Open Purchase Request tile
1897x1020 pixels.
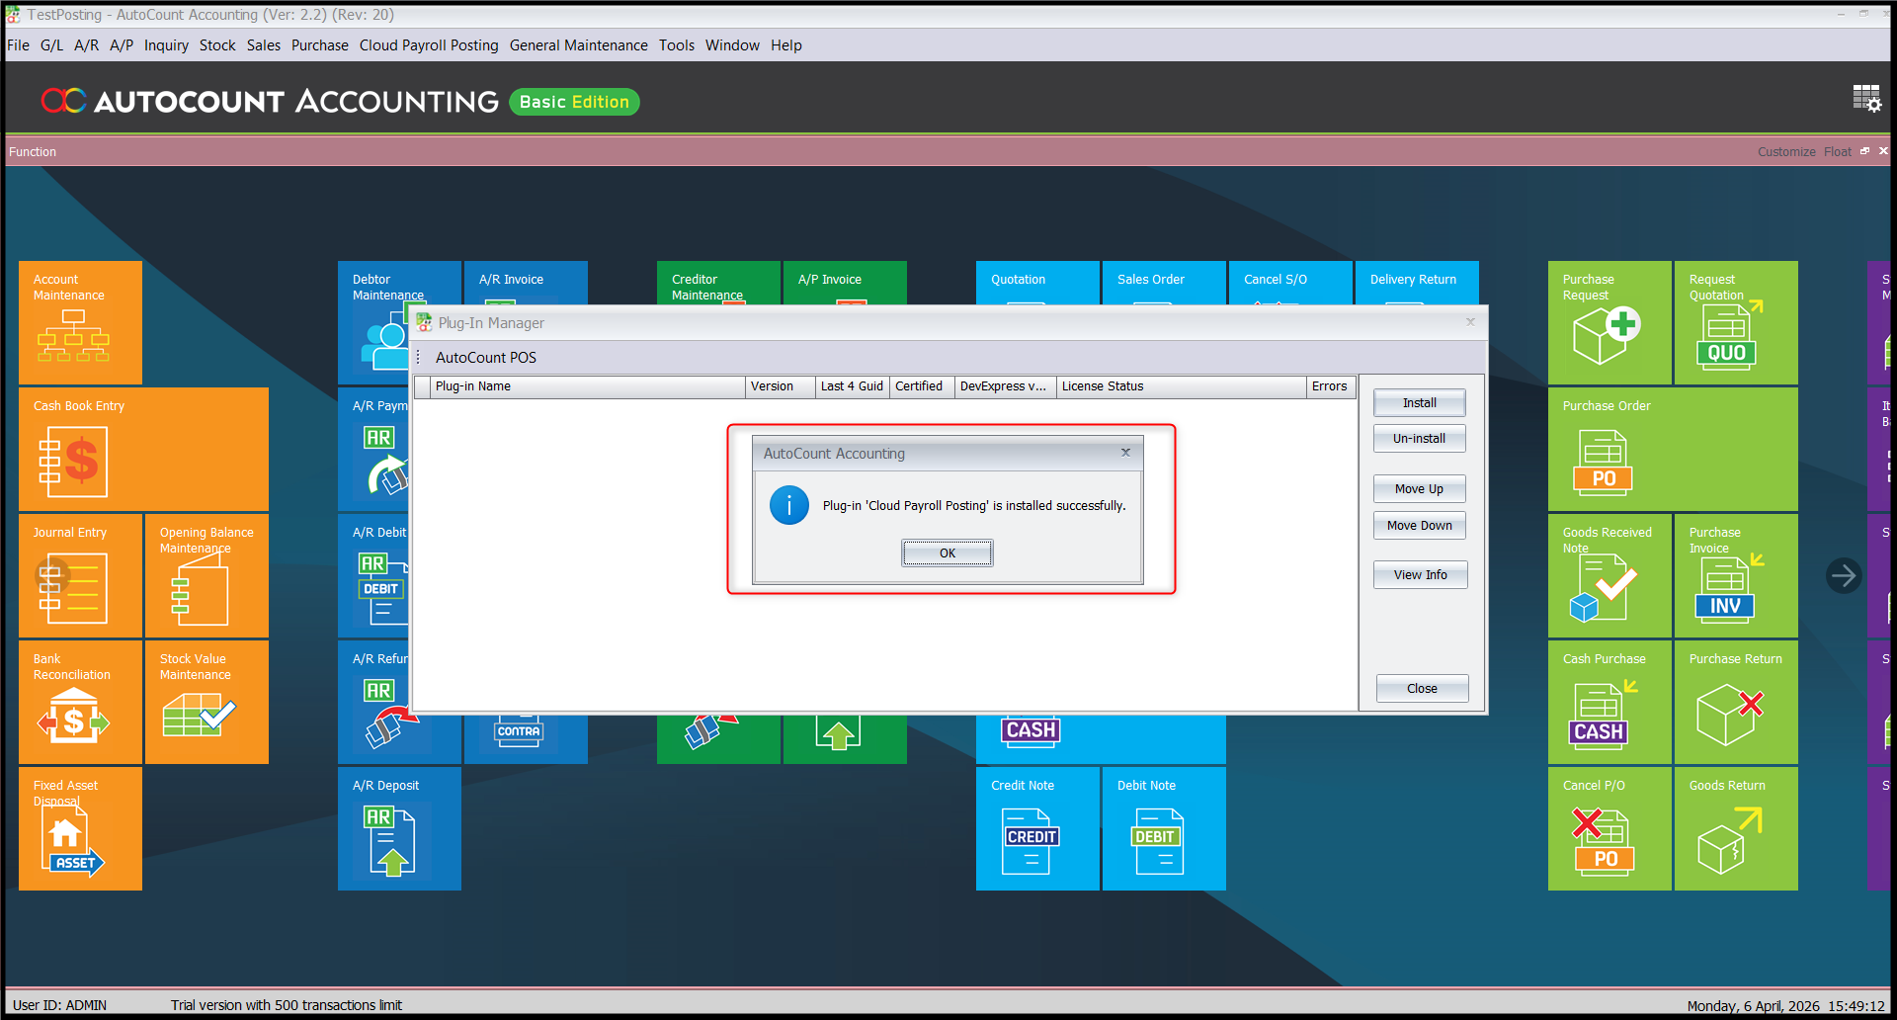coord(1609,322)
